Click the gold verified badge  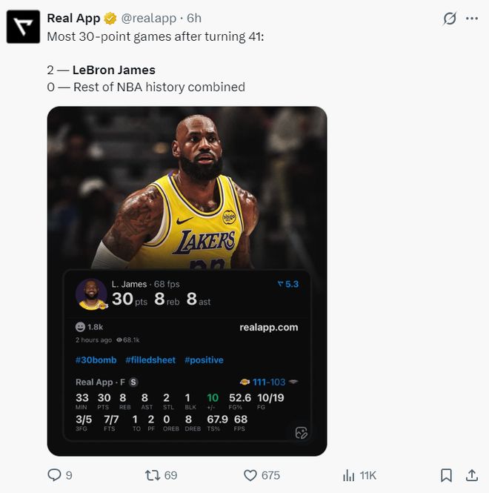coord(110,19)
